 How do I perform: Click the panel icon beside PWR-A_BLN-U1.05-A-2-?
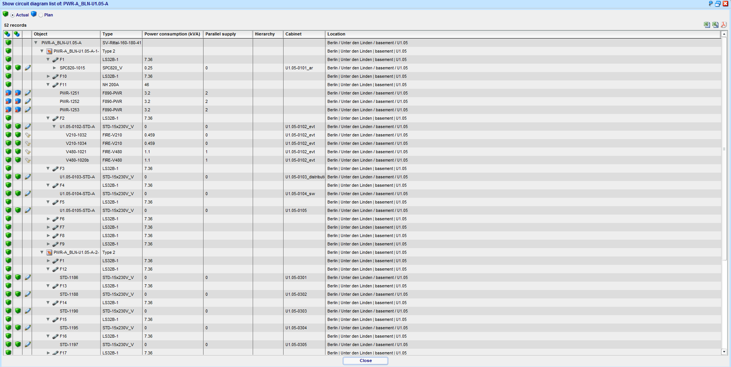(x=49, y=252)
